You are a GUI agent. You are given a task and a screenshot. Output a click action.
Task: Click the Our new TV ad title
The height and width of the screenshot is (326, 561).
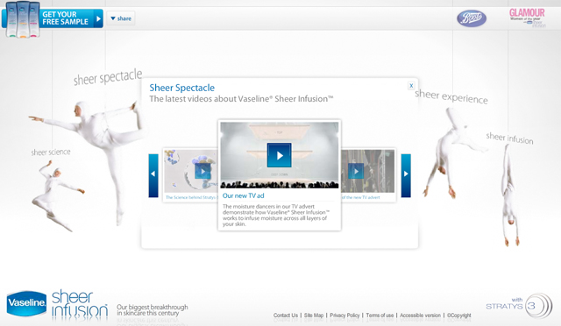[244, 195]
